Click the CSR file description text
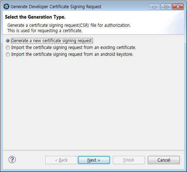Image resolution: width=187 pixels, height=172 pixels. [x=69, y=25]
